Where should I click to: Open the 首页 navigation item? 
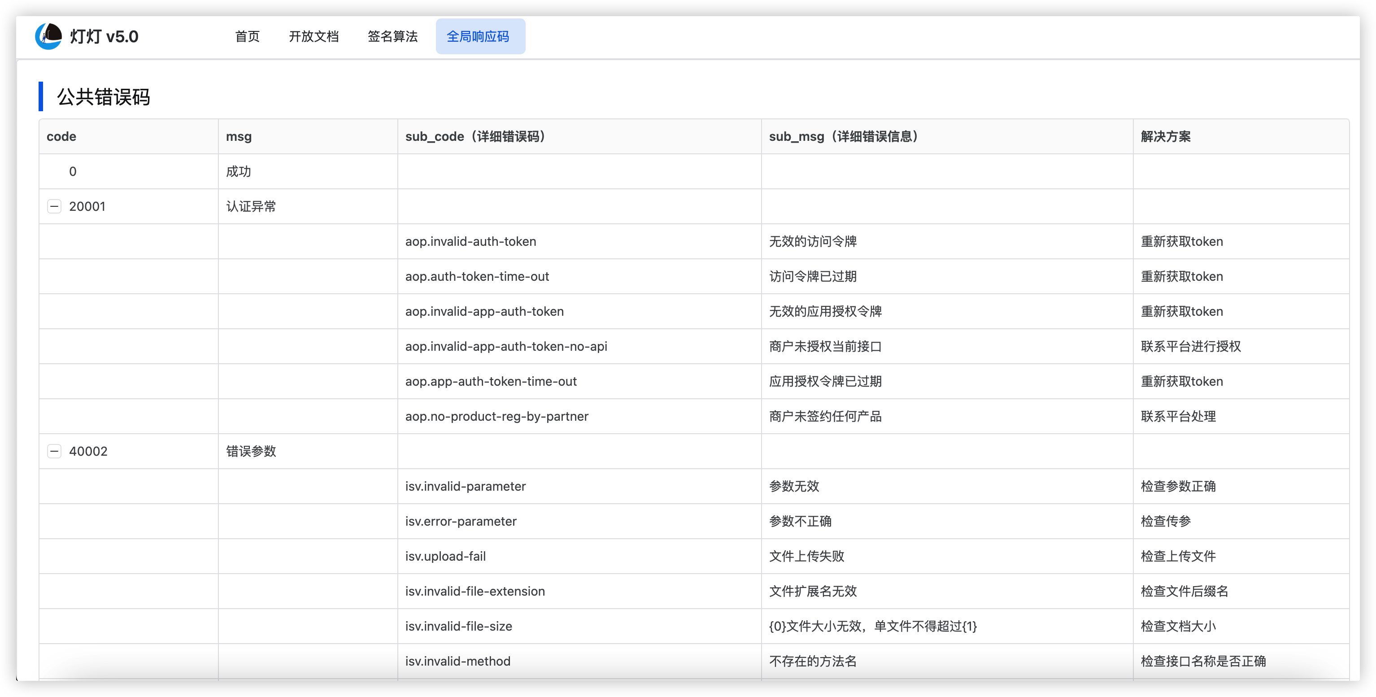[x=247, y=36]
